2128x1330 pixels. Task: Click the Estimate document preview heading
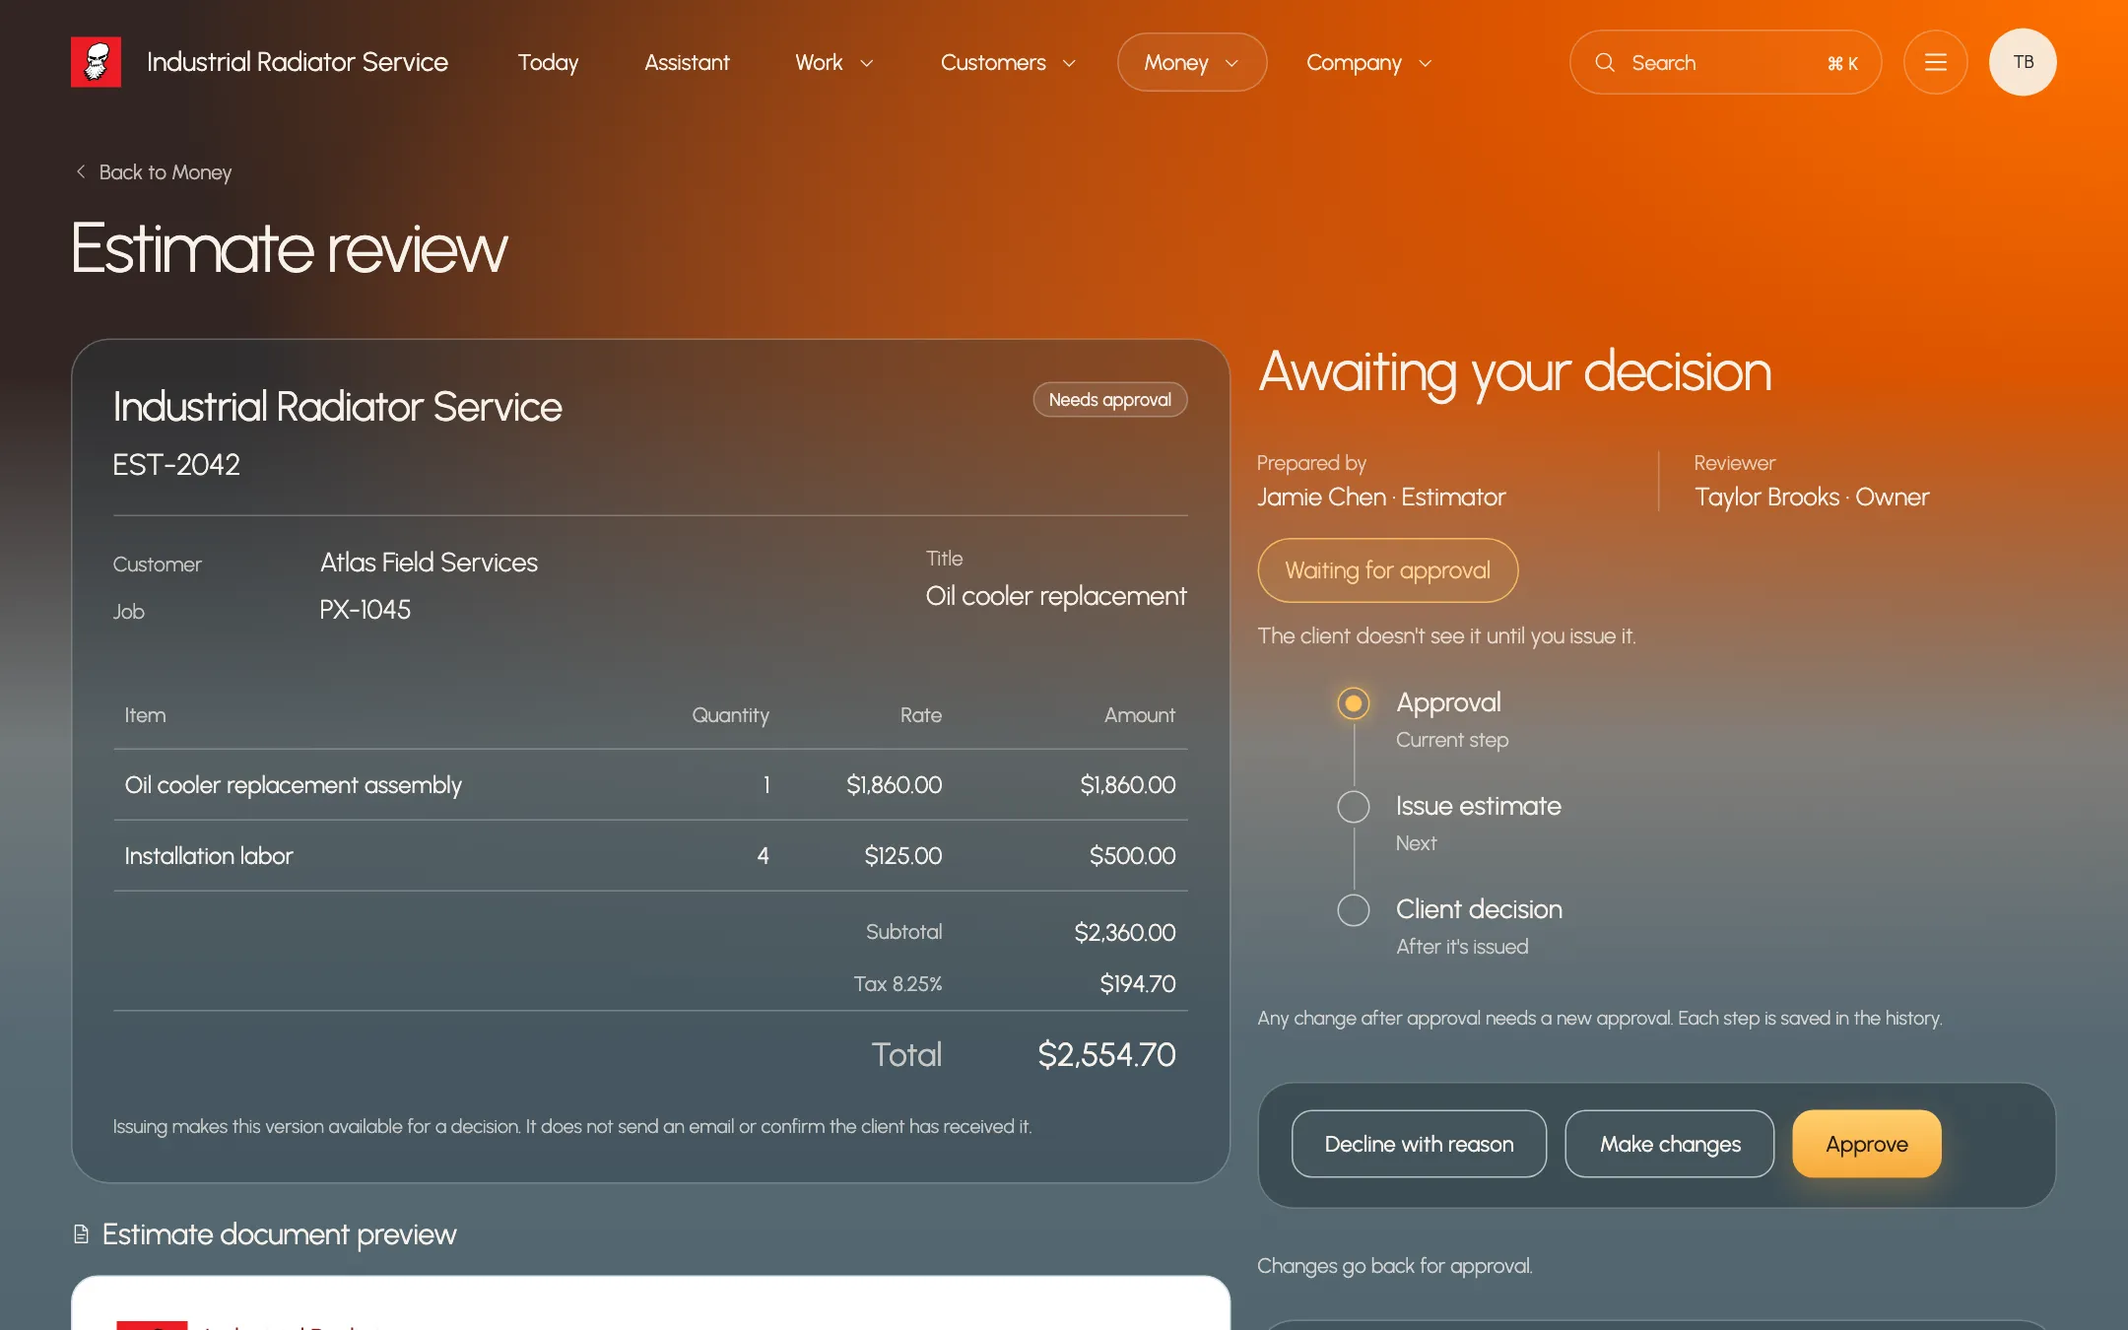(279, 1234)
